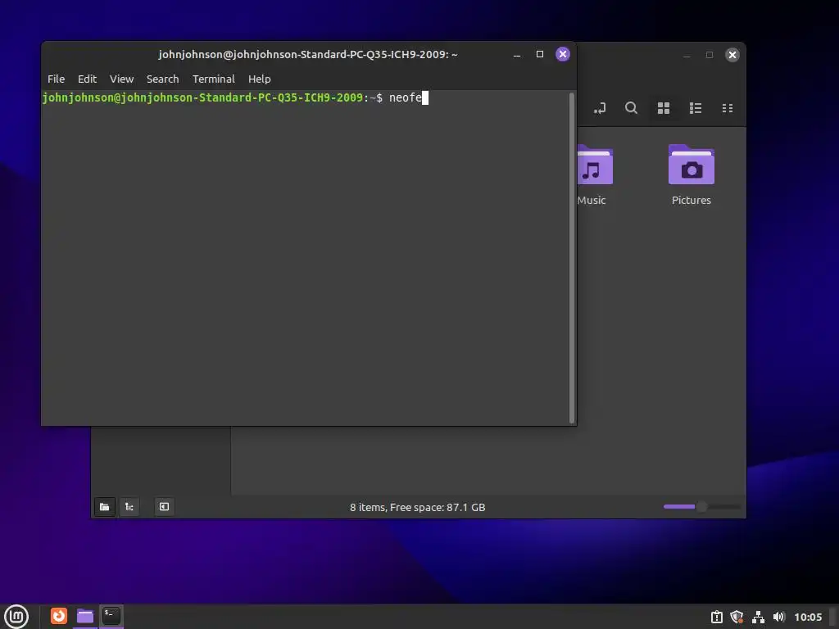The height and width of the screenshot is (629, 839).
Task: Click the terminal taskbar button
Action: point(111,616)
